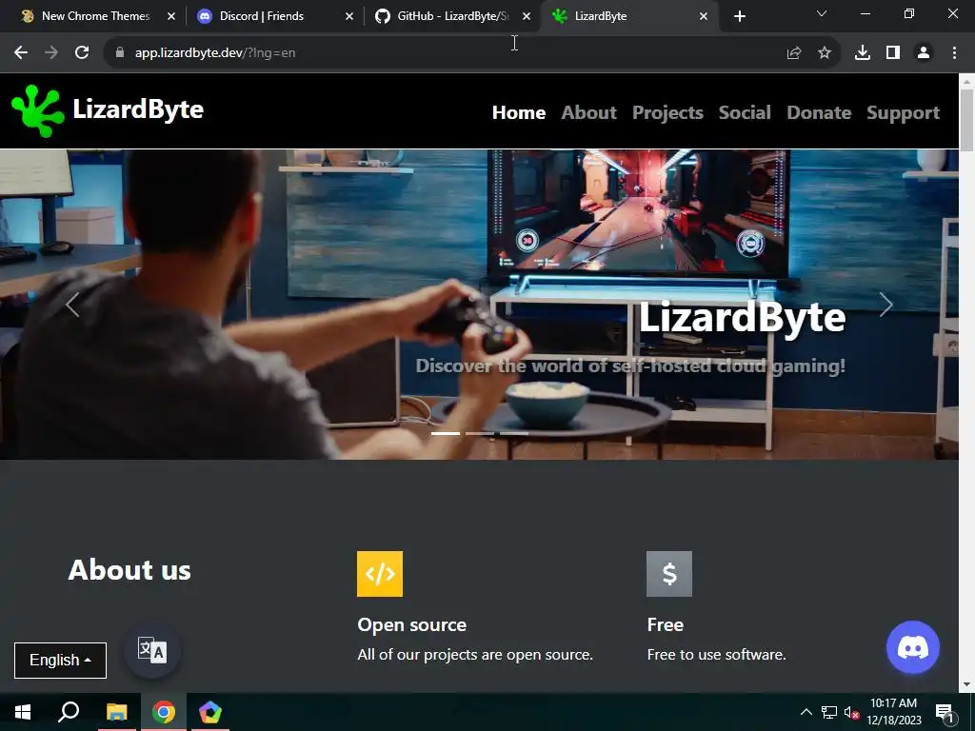Open the English language dropdown
Image resolution: width=975 pixels, height=731 pixels.
click(x=60, y=661)
